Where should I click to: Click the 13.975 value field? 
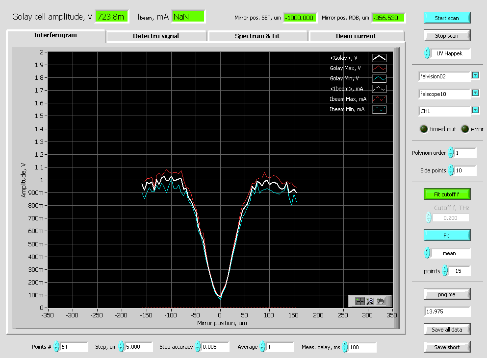pos(447,311)
